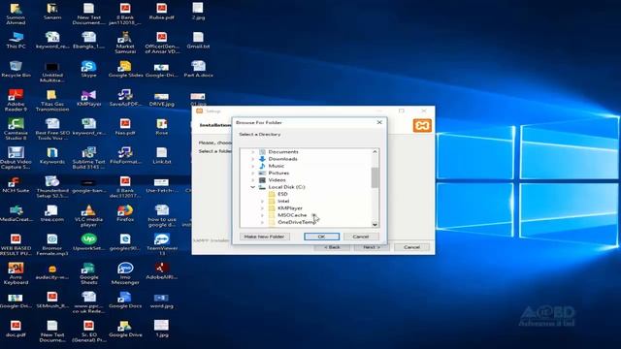Select Videos in the folder tree
This screenshot has height=349, width=621.
click(277, 180)
